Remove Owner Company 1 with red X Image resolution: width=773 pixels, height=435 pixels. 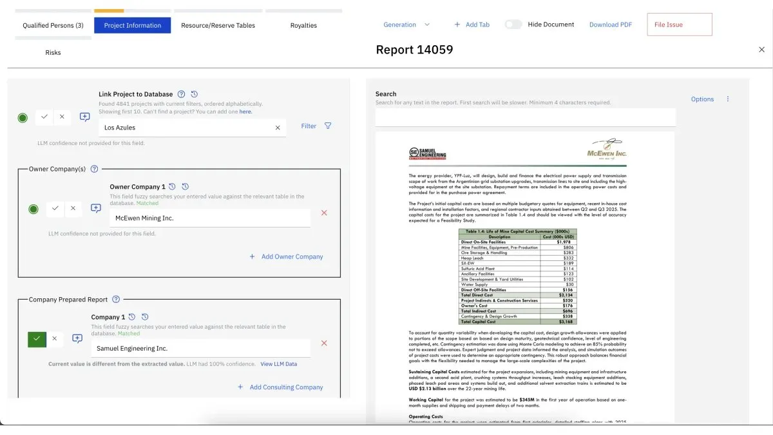tap(324, 213)
